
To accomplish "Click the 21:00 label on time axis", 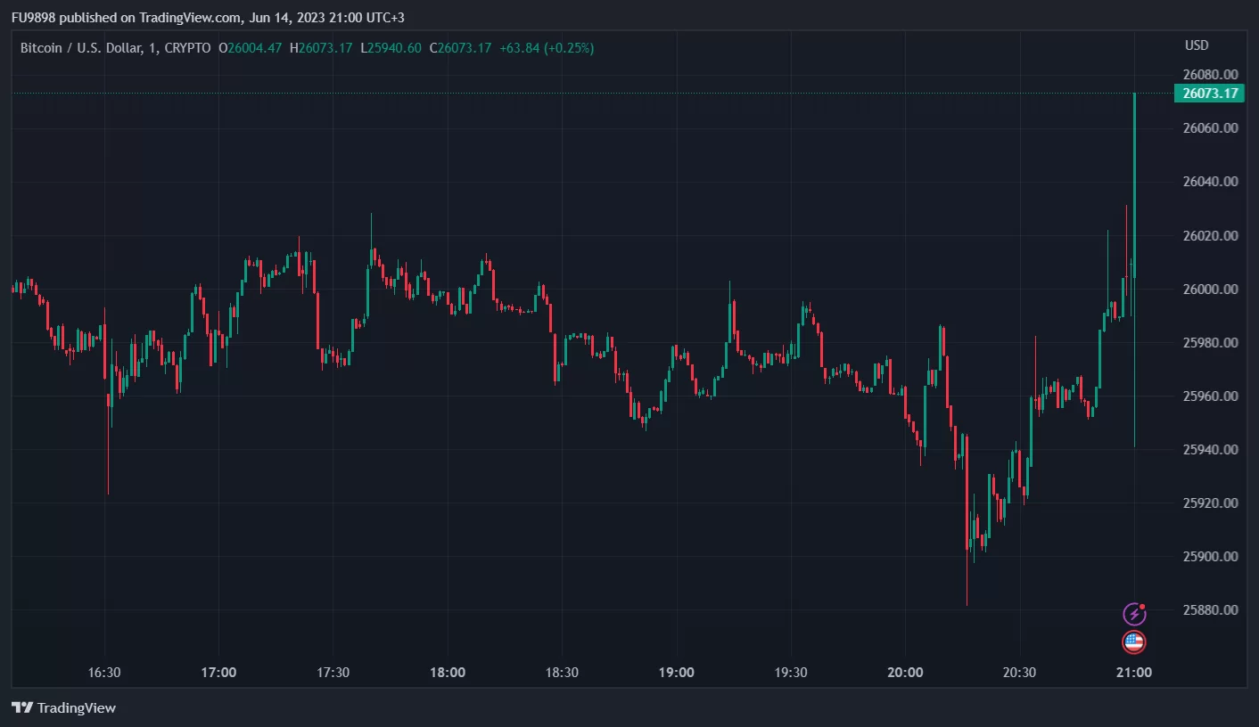I will 1133,673.
